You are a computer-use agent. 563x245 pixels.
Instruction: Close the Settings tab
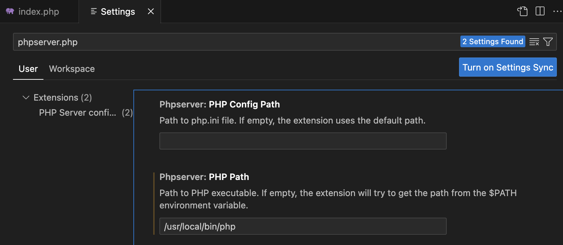click(x=150, y=11)
